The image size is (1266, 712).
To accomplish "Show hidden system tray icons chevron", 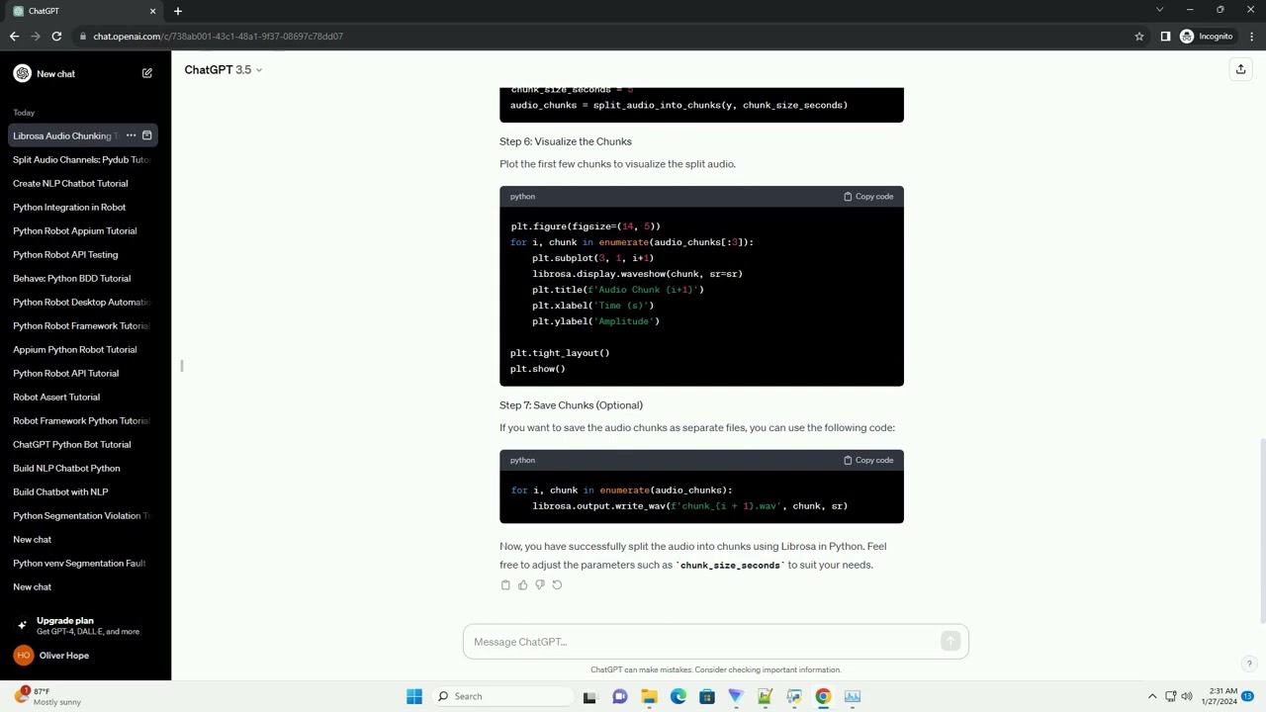I will click(x=1151, y=696).
